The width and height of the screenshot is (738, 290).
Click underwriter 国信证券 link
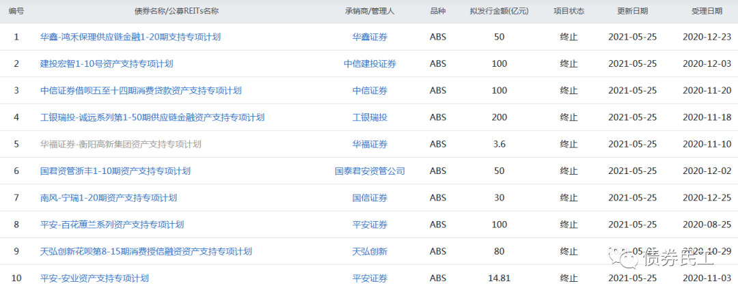click(370, 198)
